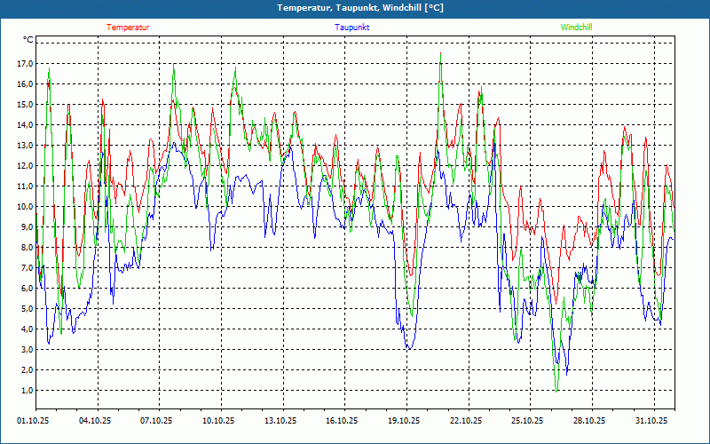
Task: Select the 01.10.25 date on the x-axis
Action: (34, 421)
